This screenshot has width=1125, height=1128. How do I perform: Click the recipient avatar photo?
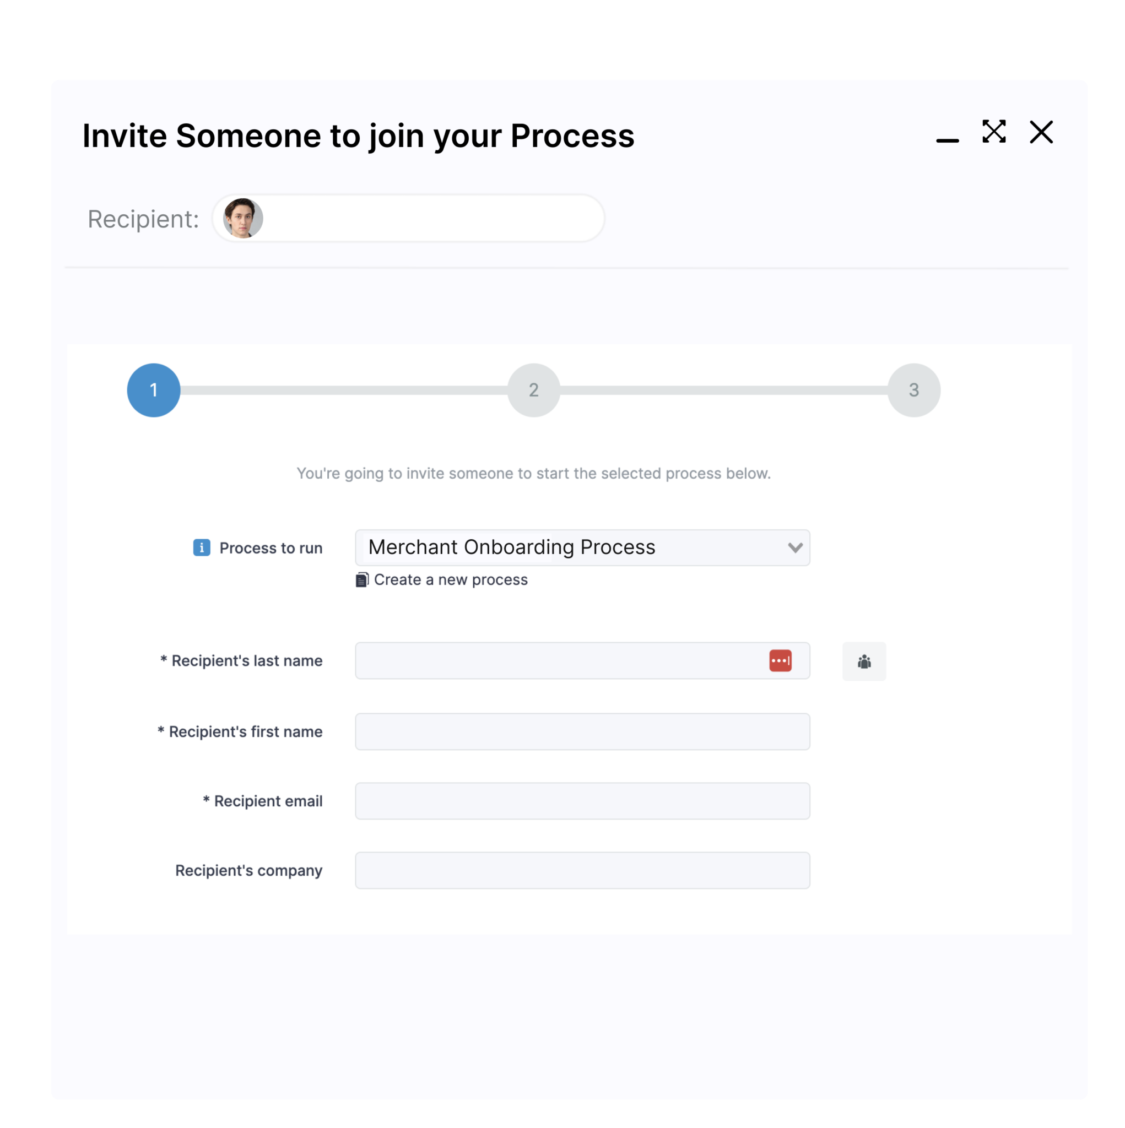(x=241, y=218)
